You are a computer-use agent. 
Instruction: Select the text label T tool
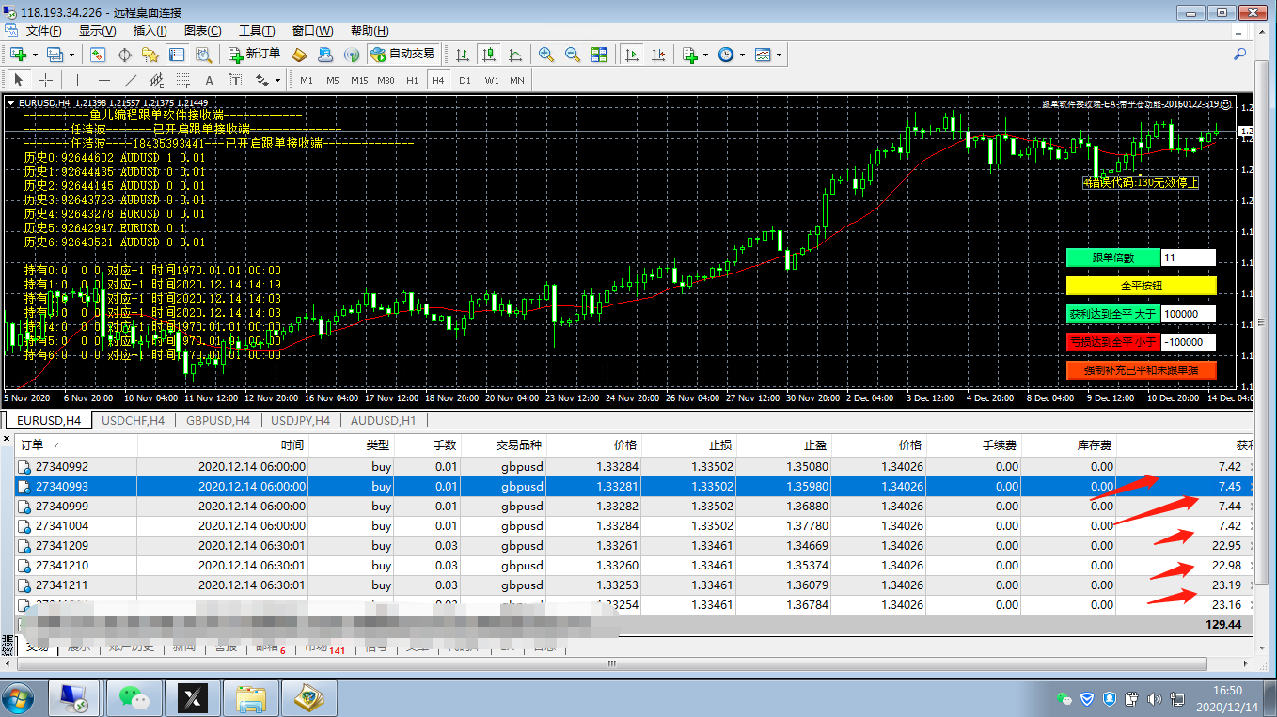point(235,80)
